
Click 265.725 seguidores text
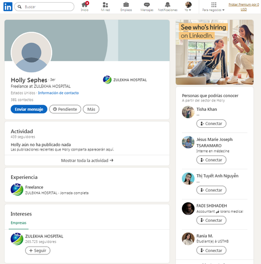41,242
